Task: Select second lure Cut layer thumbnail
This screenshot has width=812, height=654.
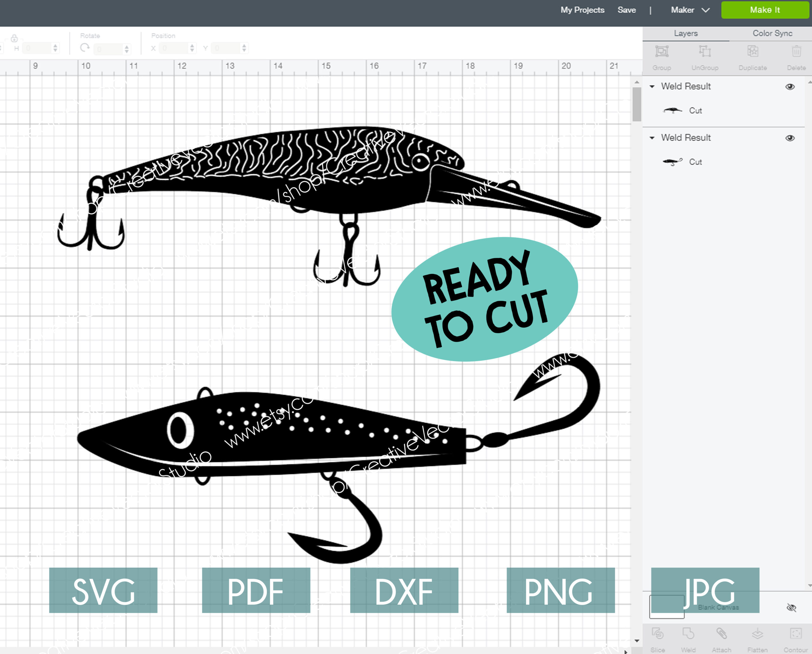Action: (x=672, y=162)
